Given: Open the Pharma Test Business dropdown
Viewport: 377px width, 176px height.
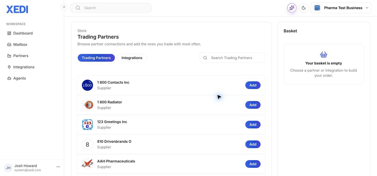Looking at the screenshot, I should [341, 8].
